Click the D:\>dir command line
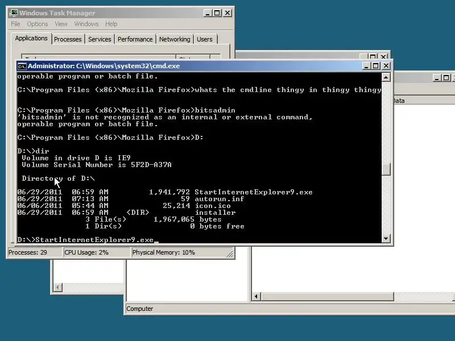This screenshot has width=455, height=341. pos(33,151)
